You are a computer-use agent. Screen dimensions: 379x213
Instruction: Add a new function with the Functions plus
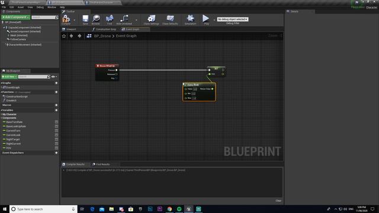click(56, 92)
